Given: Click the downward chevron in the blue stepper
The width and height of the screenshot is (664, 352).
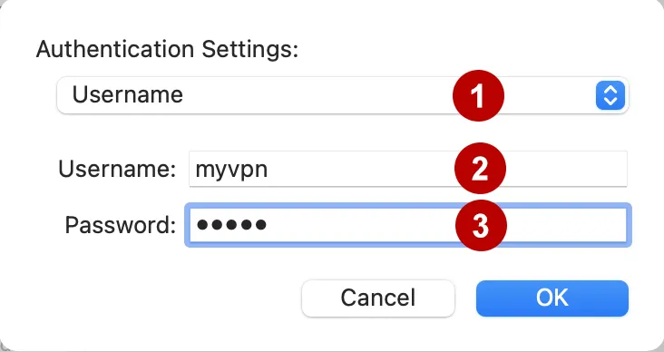Looking at the screenshot, I should 610,102.
